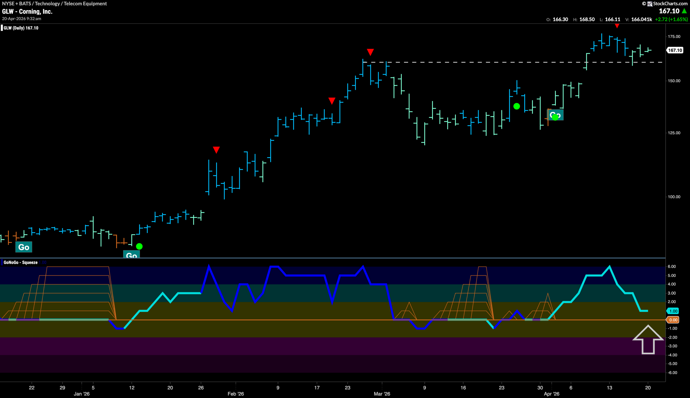Viewport: 690px width, 398px height.
Task: Click the 'GLW (Daily) 167.10' legend label
Action: coord(21,28)
